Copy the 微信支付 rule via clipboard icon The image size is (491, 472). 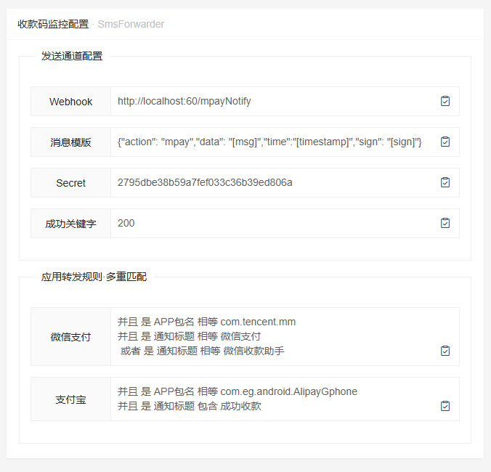445,351
